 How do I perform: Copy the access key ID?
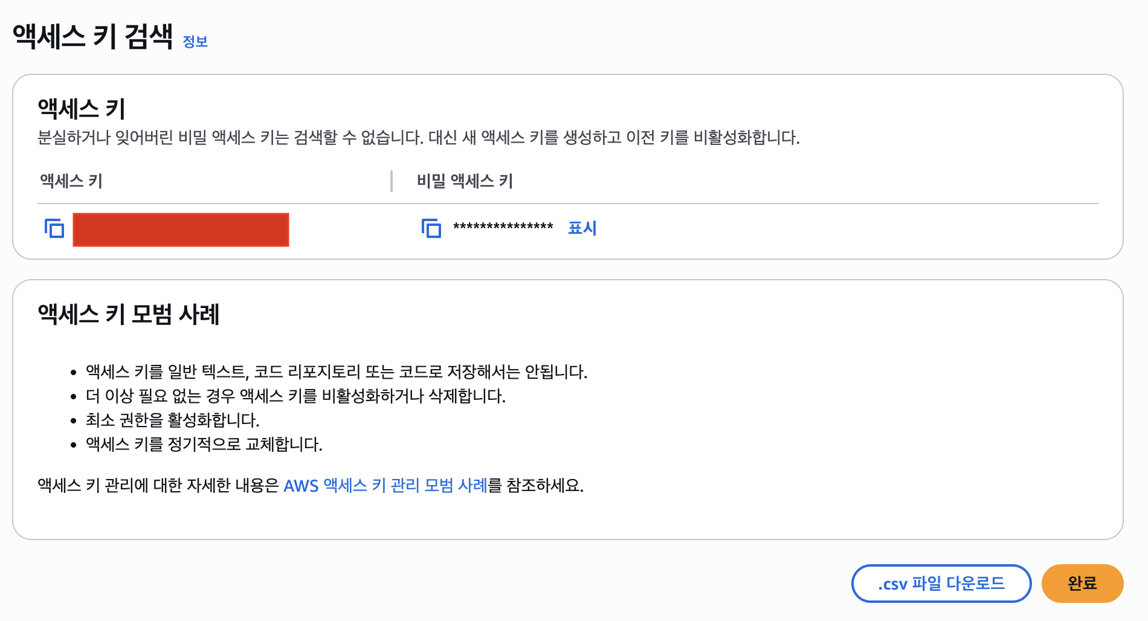(x=54, y=229)
